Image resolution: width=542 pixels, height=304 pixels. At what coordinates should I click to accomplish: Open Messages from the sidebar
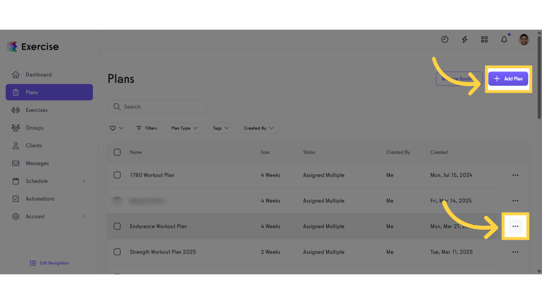point(37,163)
